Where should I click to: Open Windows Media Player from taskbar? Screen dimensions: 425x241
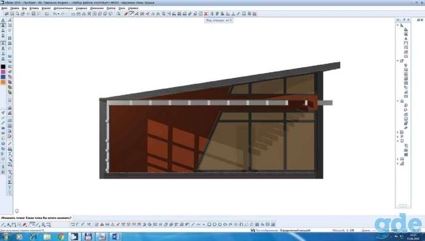(19, 237)
